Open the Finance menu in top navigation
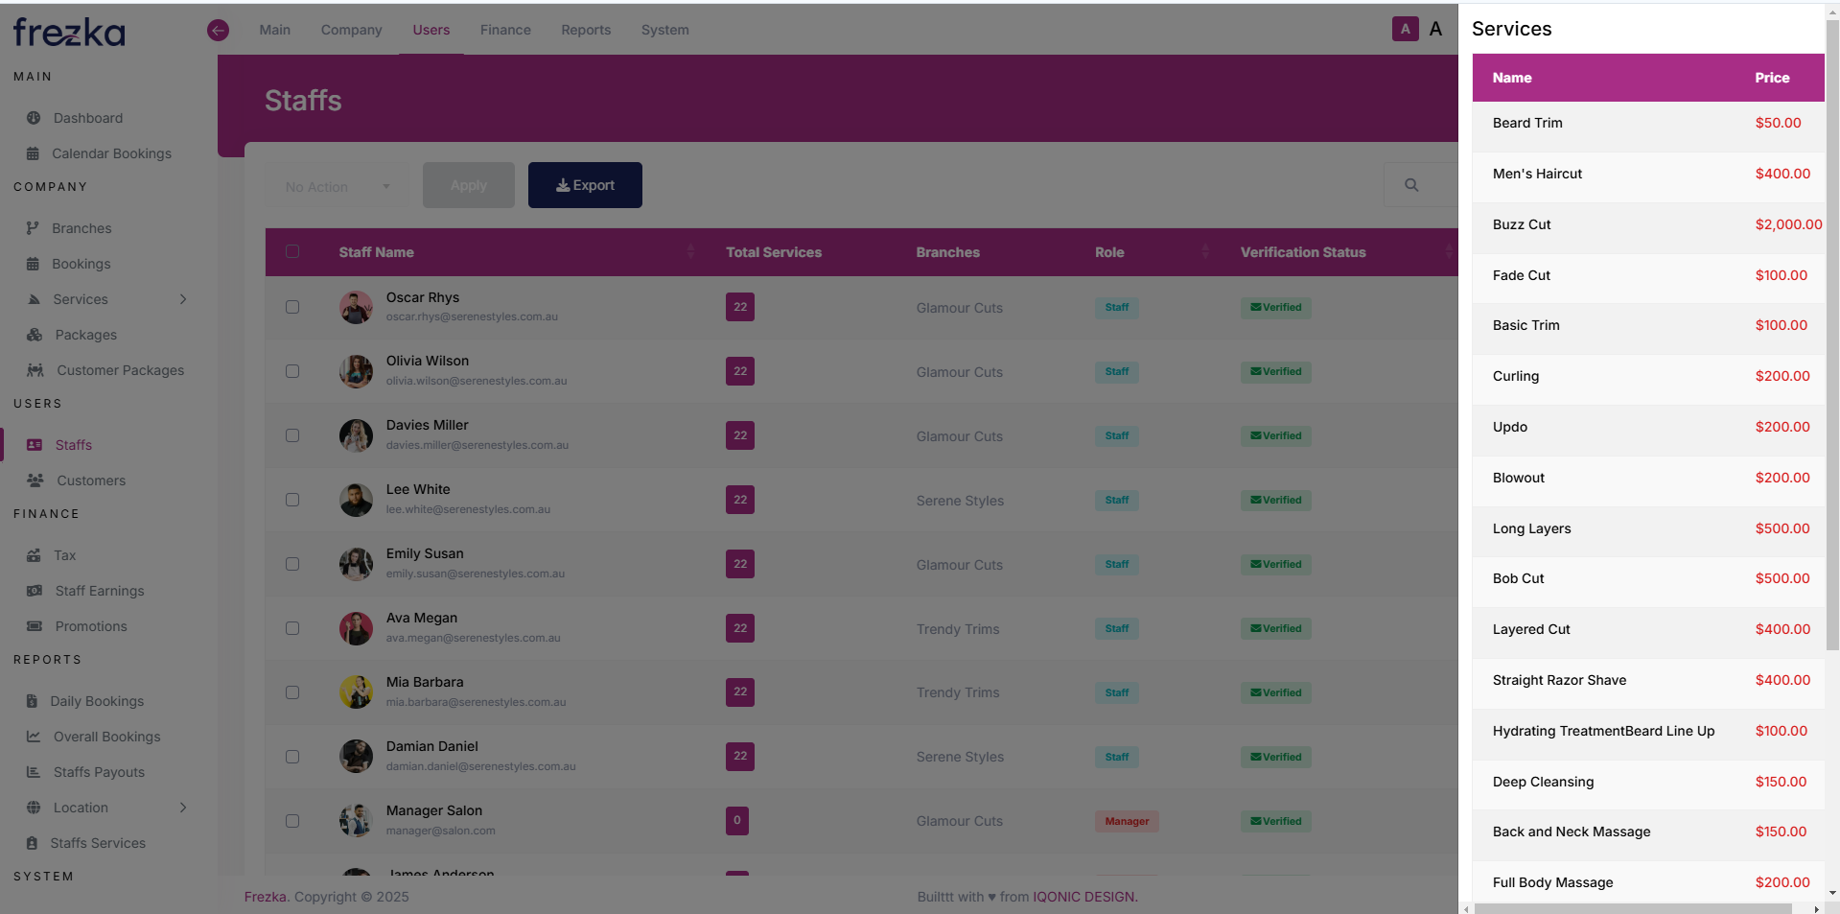Viewport: 1840px width, 914px height. 505,30
